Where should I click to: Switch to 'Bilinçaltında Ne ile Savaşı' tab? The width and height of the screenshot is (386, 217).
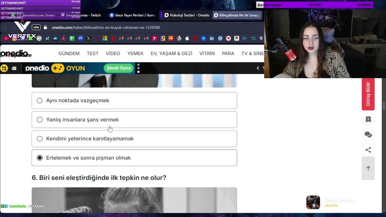coord(237,15)
